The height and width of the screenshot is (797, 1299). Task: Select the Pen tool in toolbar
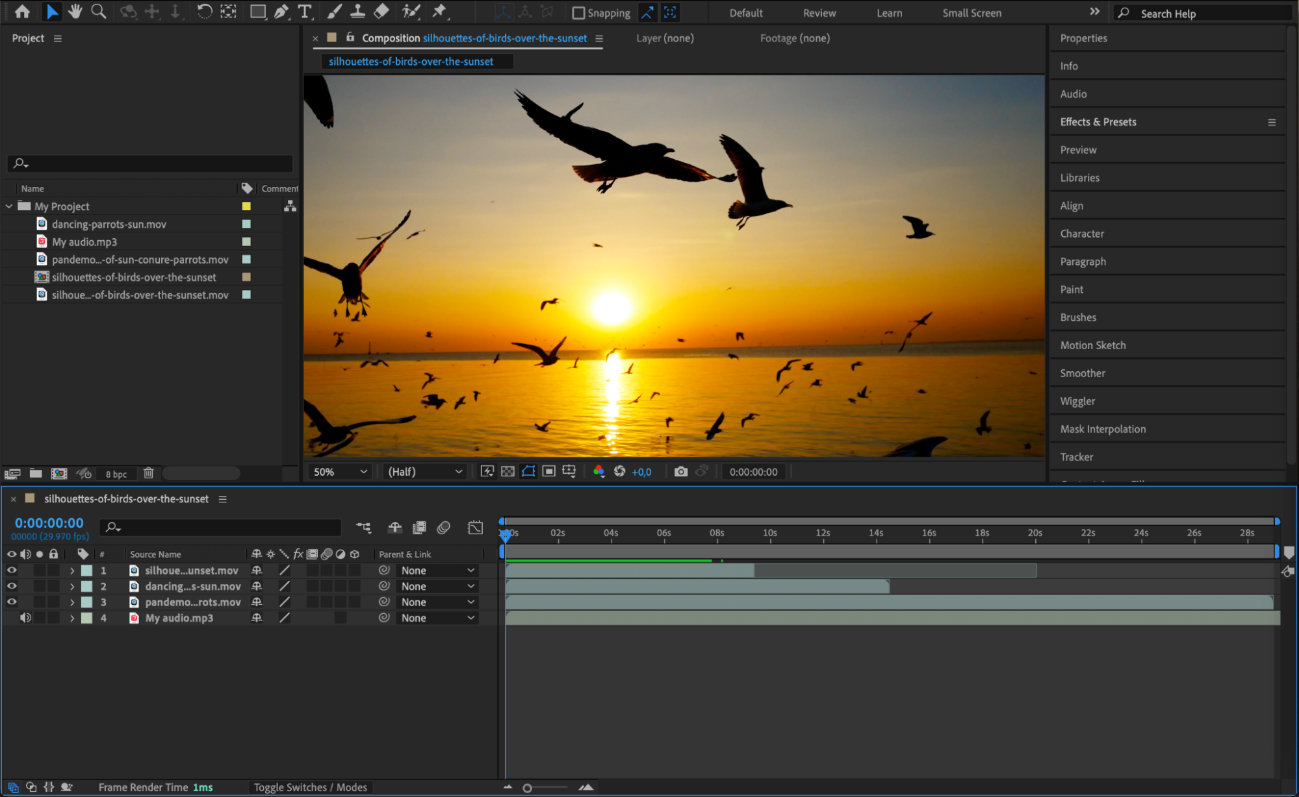pyautogui.click(x=281, y=12)
